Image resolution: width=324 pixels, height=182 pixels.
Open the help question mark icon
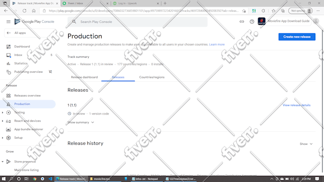pos(252,21)
